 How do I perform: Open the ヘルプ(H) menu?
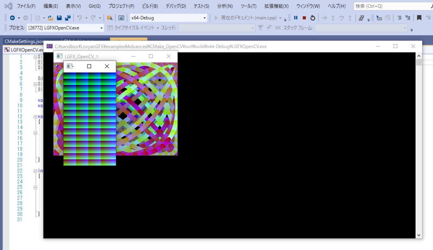pyautogui.click(x=336, y=6)
